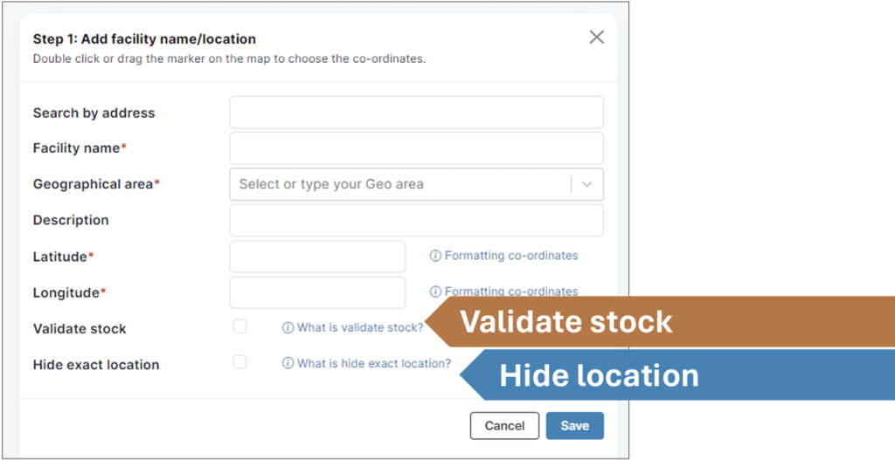Click the Latitude input box
This screenshot has height=460, width=895.
[x=317, y=257]
